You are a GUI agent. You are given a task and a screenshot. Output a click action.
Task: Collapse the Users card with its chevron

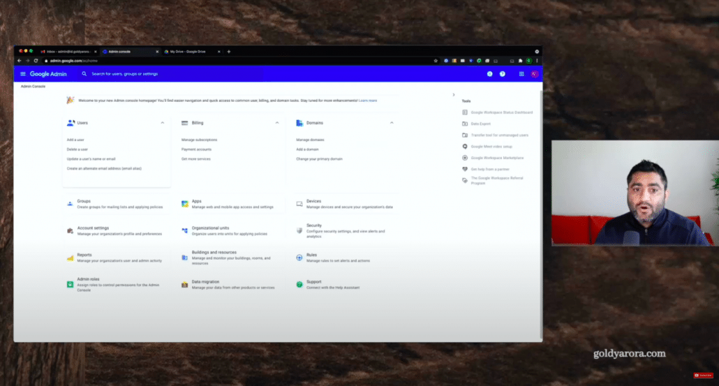(x=163, y=123)
